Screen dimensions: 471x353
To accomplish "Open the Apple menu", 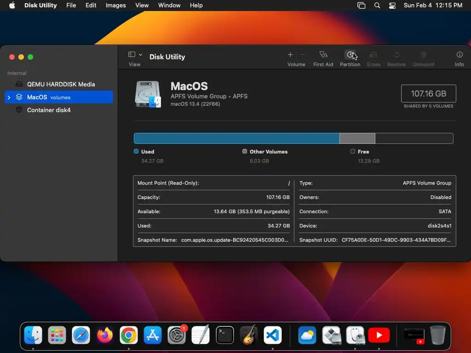I will coord(12,6).
